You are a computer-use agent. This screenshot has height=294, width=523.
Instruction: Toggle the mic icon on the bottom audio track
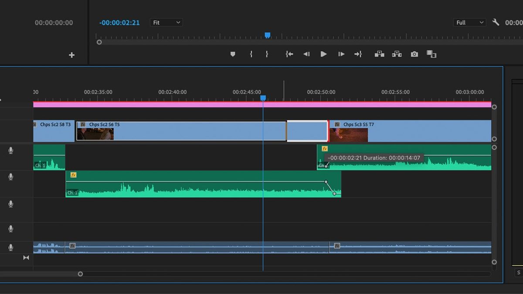tap(10, 247)
